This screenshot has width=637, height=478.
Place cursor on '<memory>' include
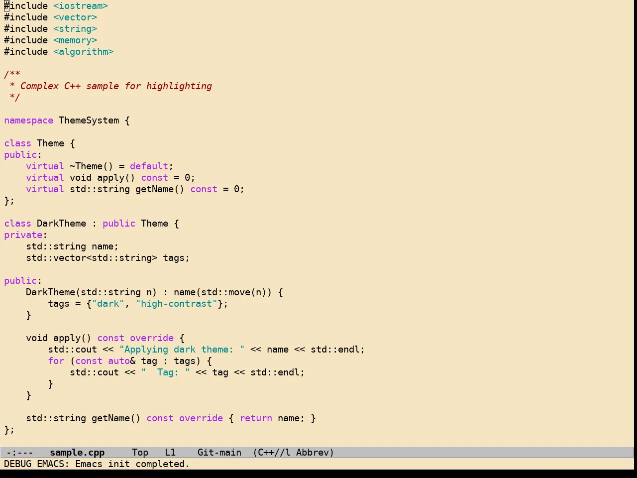point(75,40)
